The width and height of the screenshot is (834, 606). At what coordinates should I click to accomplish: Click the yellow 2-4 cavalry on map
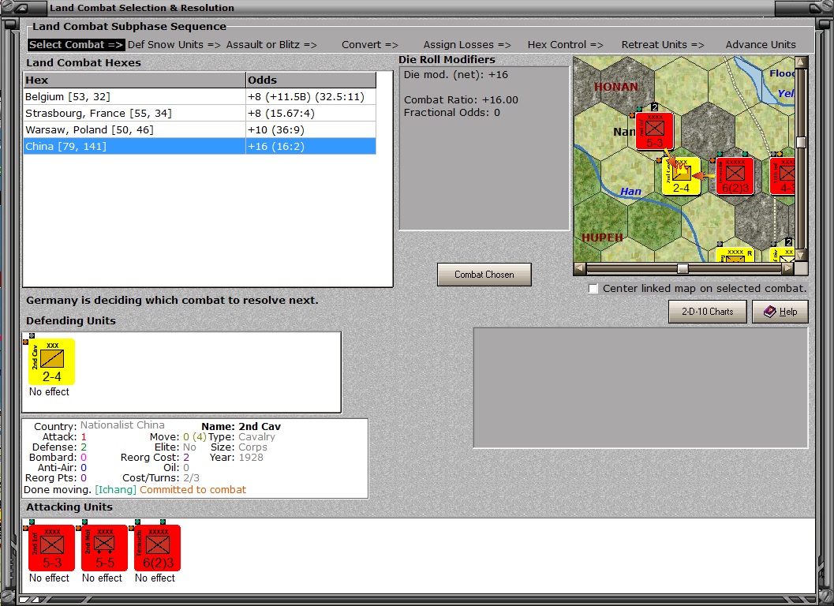tap(682, 177)
